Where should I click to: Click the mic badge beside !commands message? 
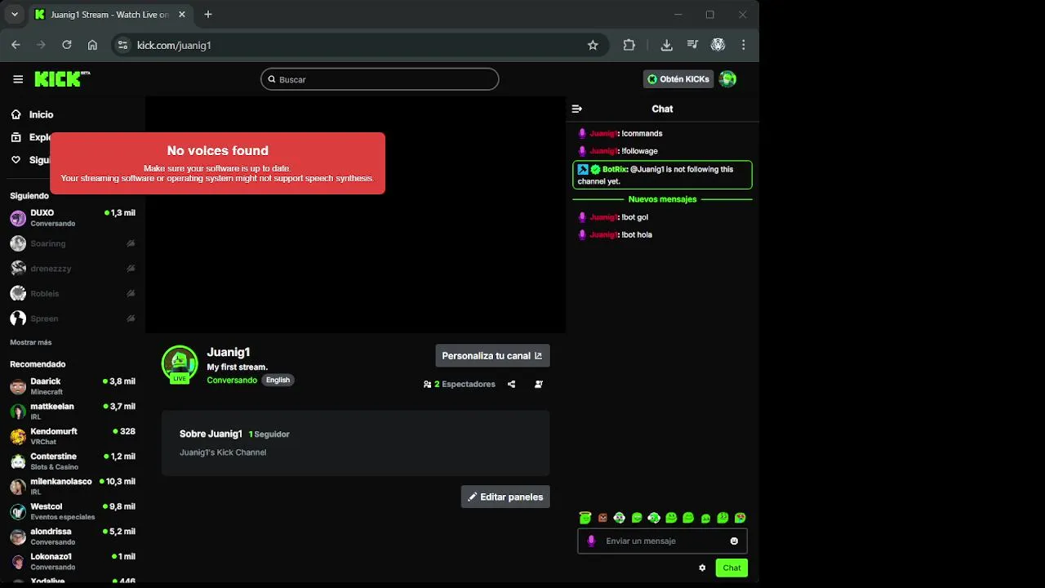pos(582,133)
